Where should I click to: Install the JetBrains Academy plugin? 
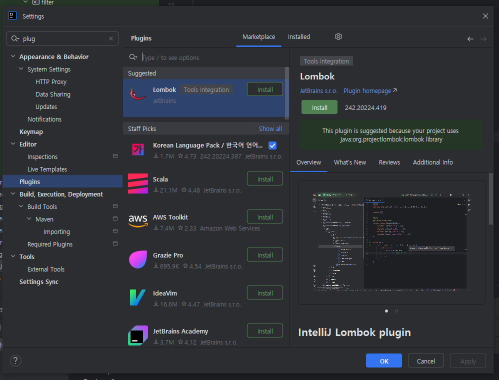tap(265, 331)
